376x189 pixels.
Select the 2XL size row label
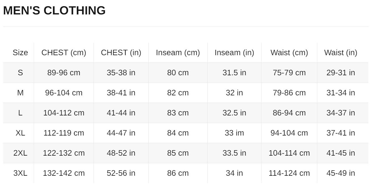(x=20, y=153)
